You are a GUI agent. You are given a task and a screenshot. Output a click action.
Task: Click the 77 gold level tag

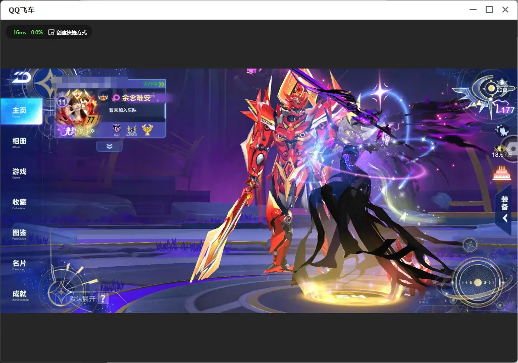(90, 119)
